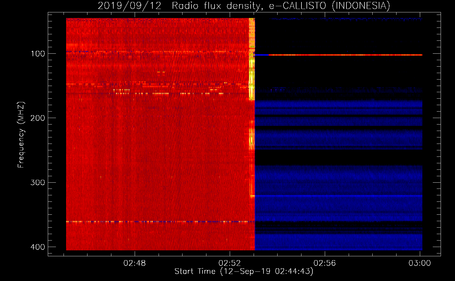Screen dimensions: 455x281
Task: Click the '02:48' time tick label
Action: (135, 263)
